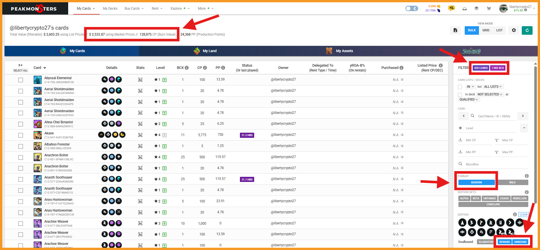Go to My Decks page
540x250 pixels.
click(110, 9)
